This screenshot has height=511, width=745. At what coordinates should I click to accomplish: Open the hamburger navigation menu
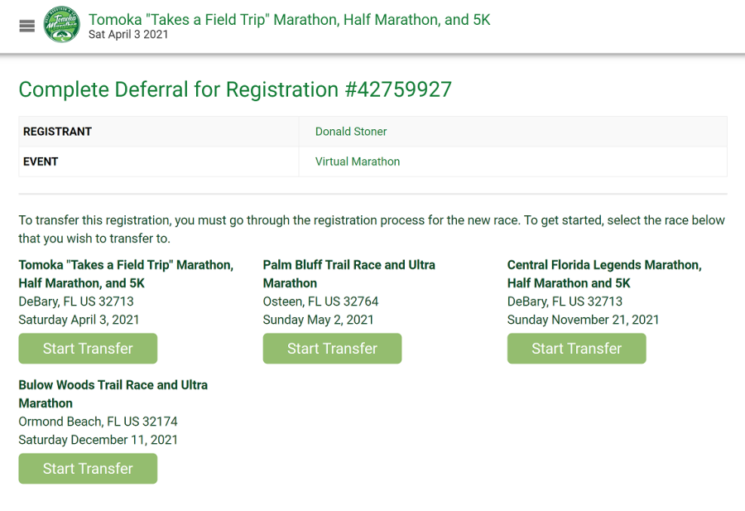[27, 27]
